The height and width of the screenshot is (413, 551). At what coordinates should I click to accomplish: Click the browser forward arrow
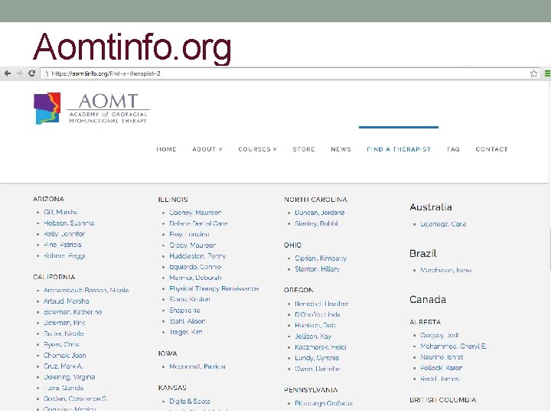[x=20, y=73]
